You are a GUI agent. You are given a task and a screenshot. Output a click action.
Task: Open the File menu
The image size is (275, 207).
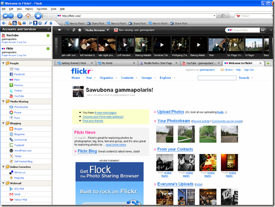4,9
